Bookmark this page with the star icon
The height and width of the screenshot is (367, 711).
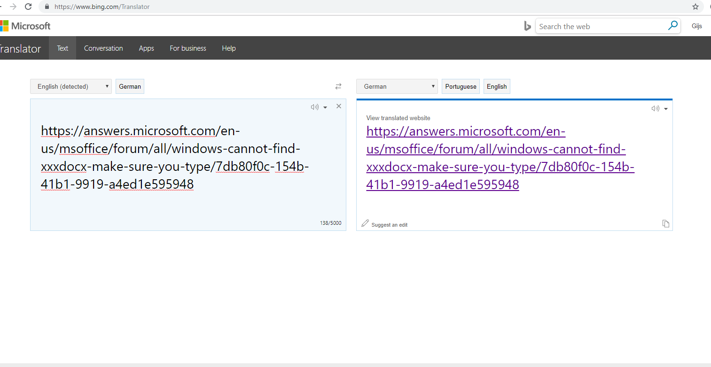695,7
